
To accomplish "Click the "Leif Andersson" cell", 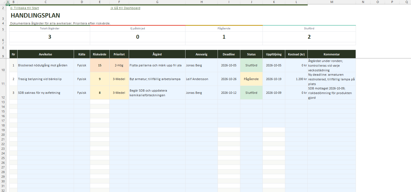I will (x=202, y=79).
